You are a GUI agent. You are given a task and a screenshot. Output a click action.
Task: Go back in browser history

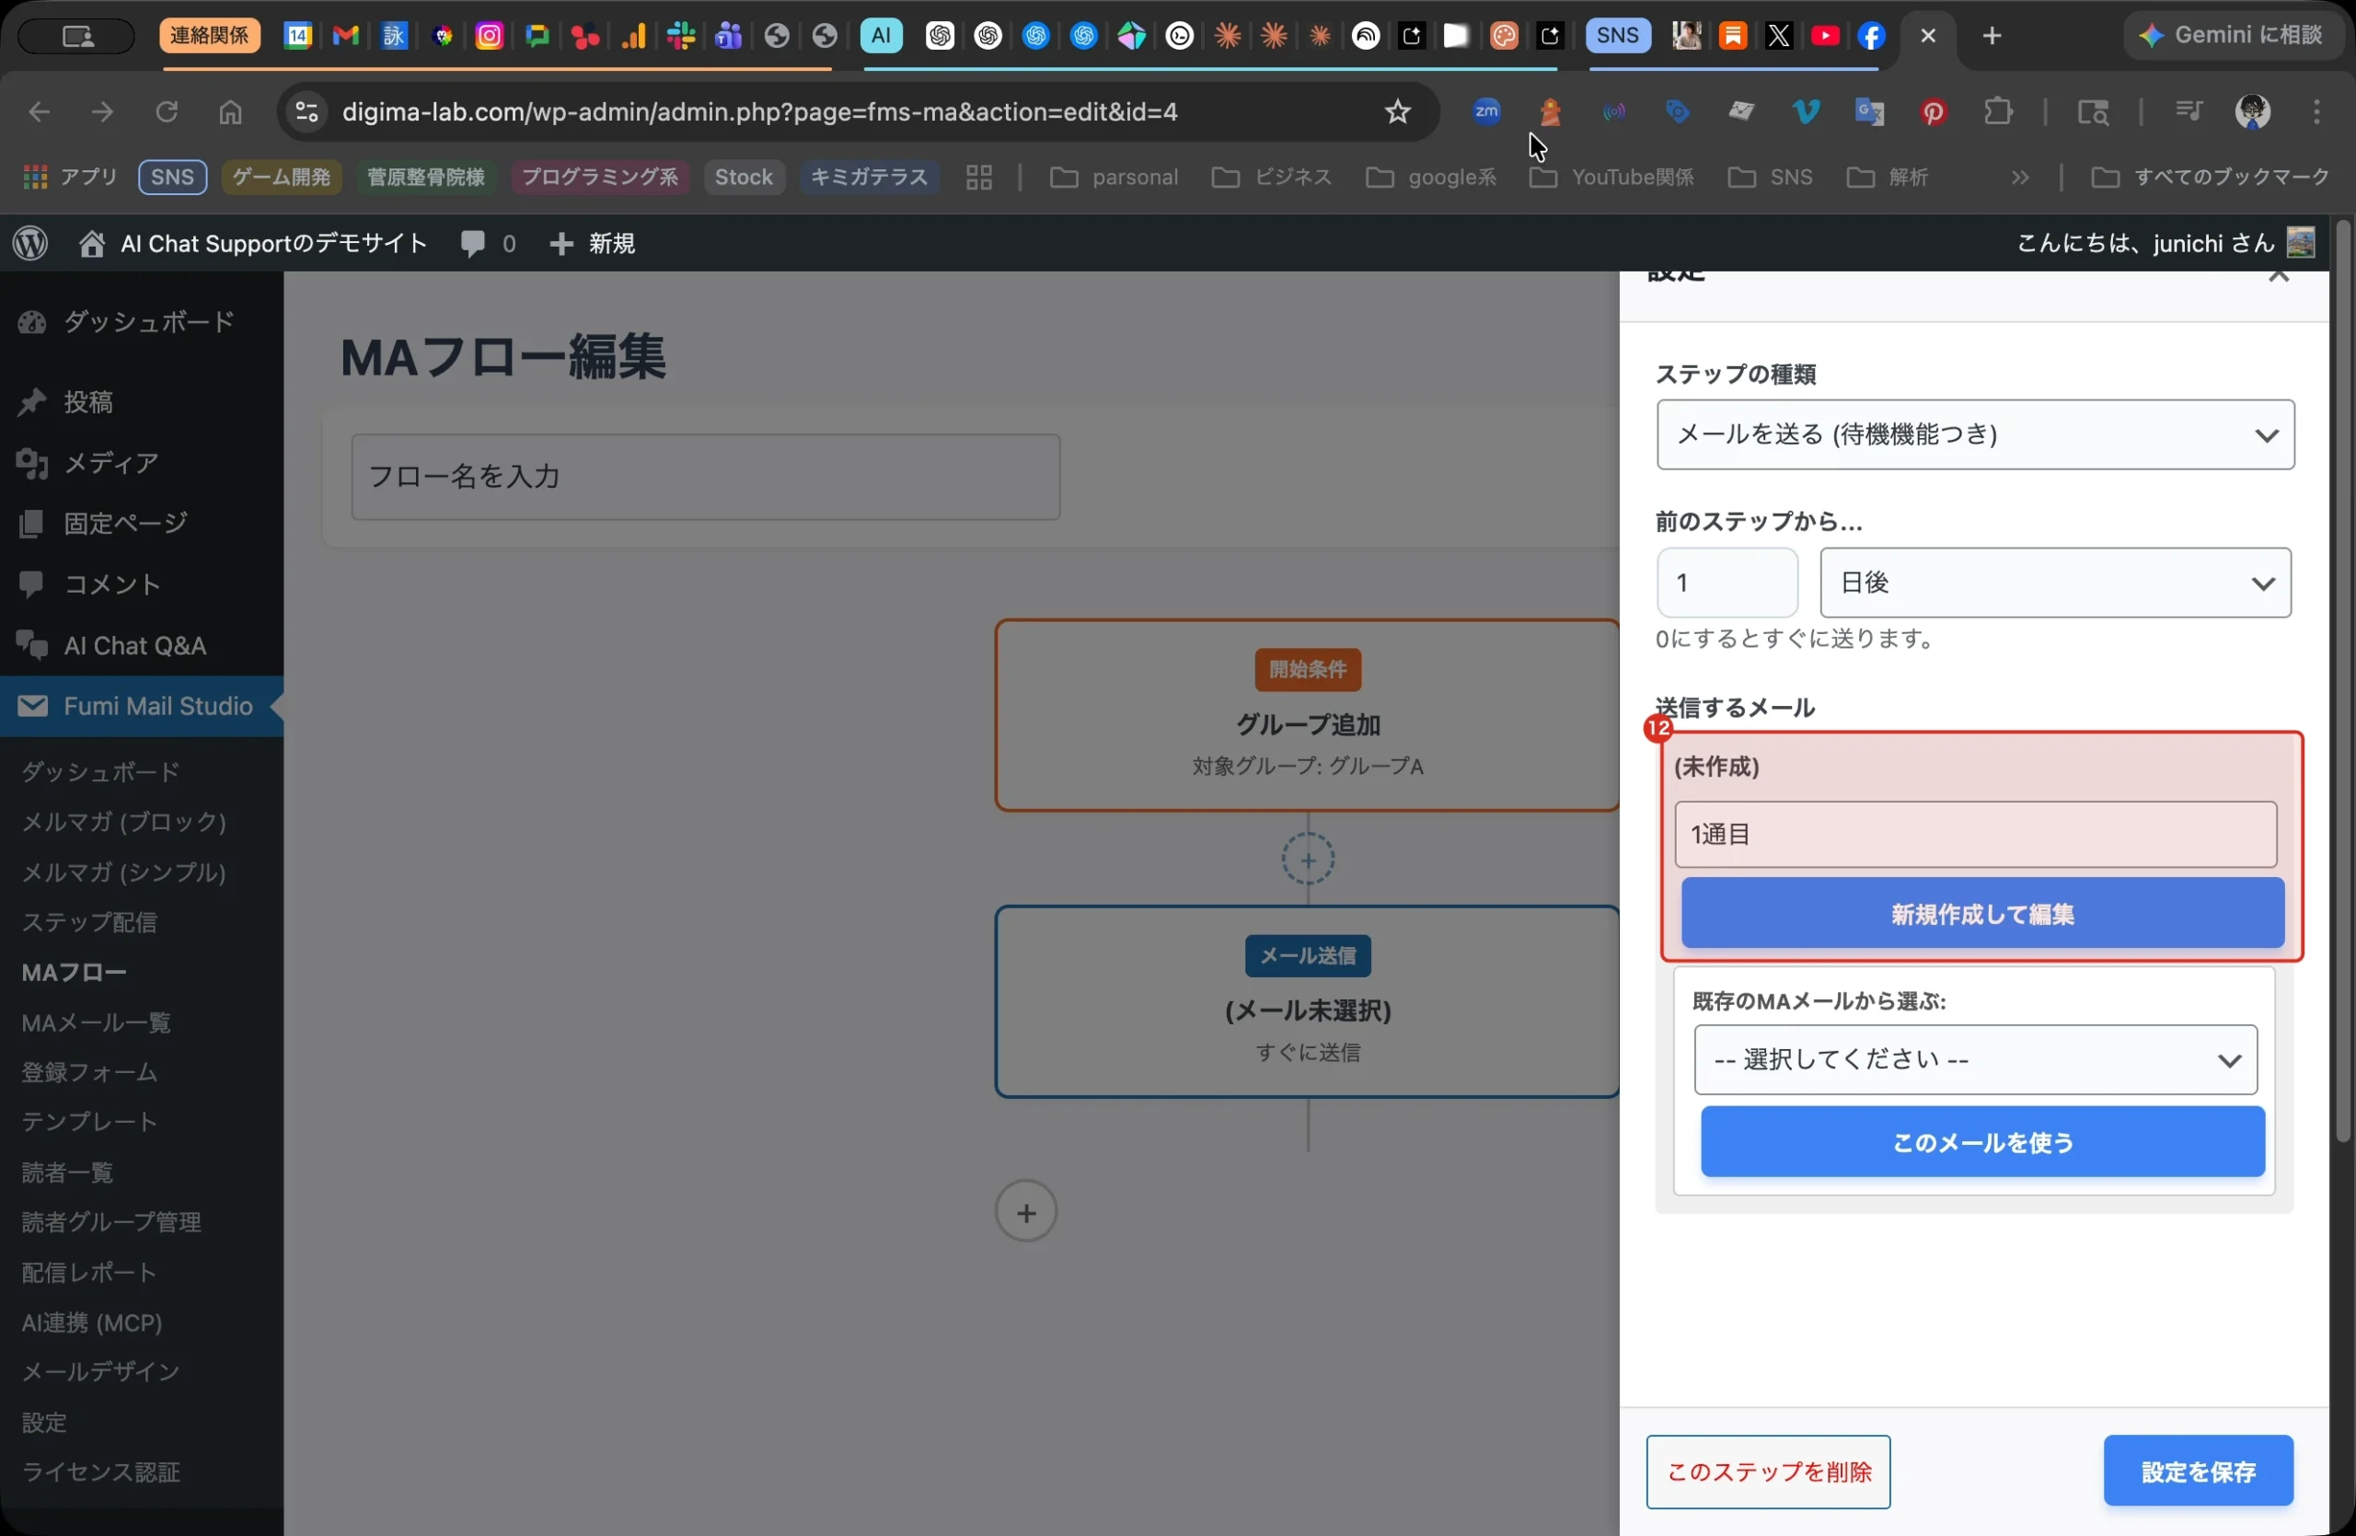coord(40,112)
